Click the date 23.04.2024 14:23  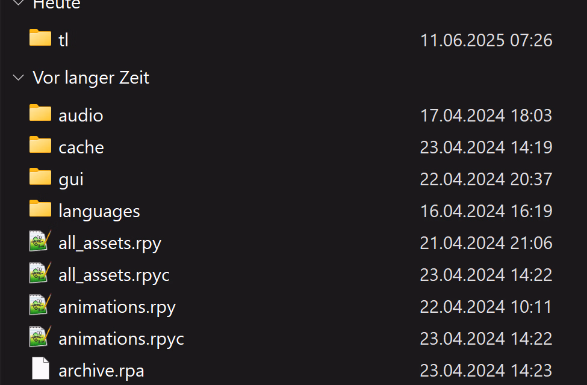click(486, 371)
